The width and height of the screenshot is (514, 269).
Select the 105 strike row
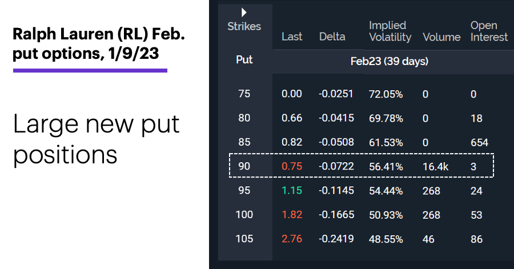(362, 239)
